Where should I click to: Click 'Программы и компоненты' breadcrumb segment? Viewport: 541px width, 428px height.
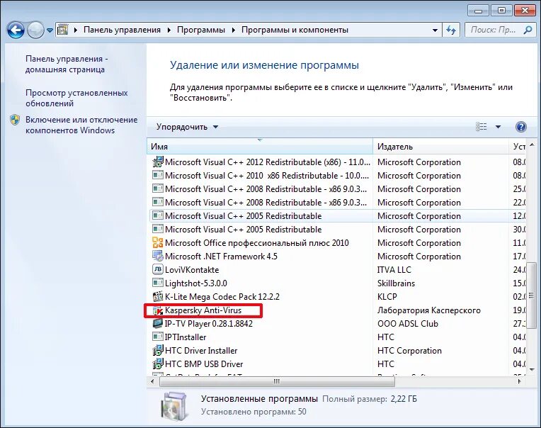[x=295, y=30]
